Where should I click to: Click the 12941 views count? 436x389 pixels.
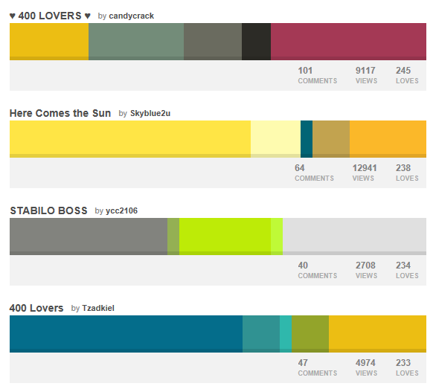click(365, 173)
